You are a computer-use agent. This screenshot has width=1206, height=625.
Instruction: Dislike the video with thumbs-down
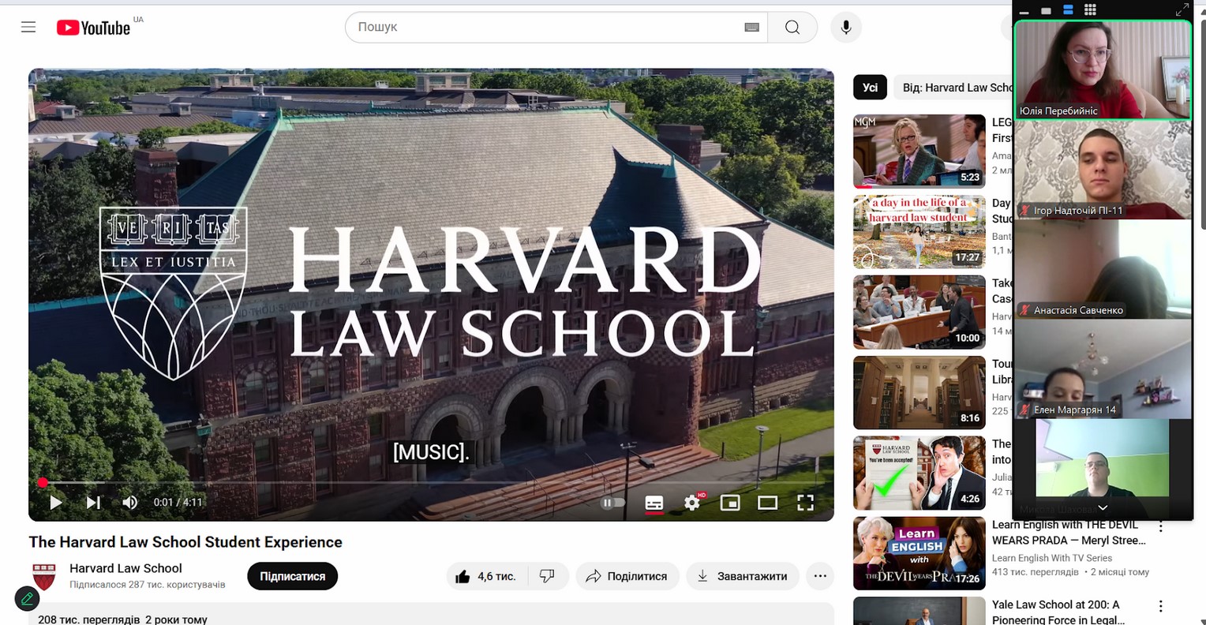tap(547, 576)
